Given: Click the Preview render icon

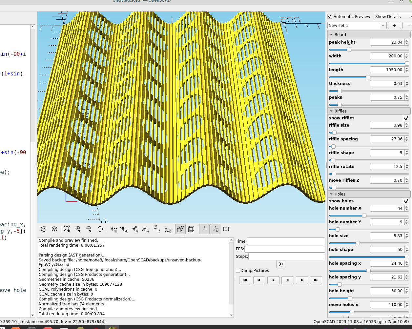Looking at the screenshot, I should click(x=44, y=229).
